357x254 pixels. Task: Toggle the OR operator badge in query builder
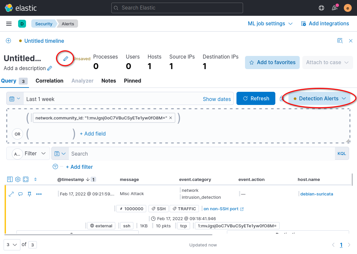tap(17, 134)
